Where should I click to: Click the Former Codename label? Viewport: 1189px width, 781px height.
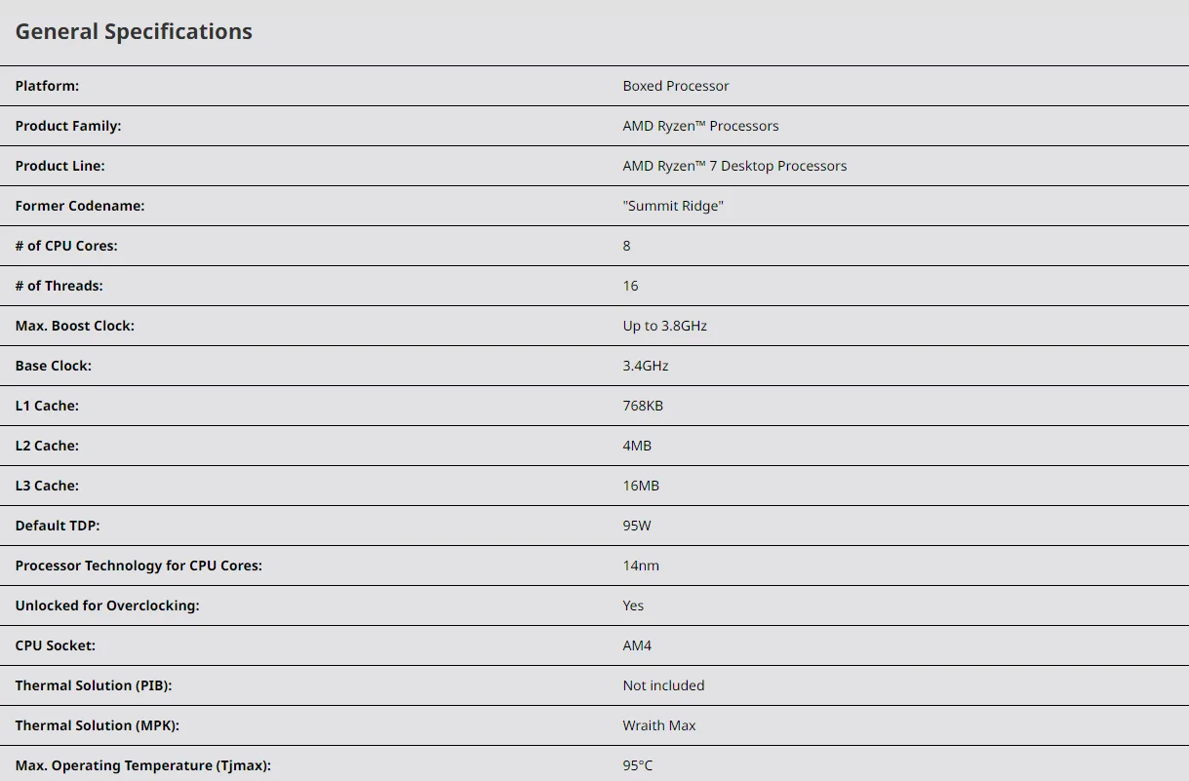point(80,206)
